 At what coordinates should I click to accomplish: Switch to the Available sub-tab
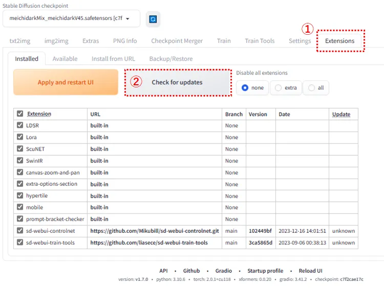pyautogui.click(x=65, y=59)
